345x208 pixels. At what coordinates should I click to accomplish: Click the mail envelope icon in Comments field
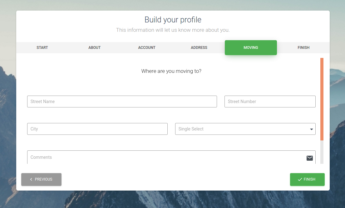click(x=310, y=158)
